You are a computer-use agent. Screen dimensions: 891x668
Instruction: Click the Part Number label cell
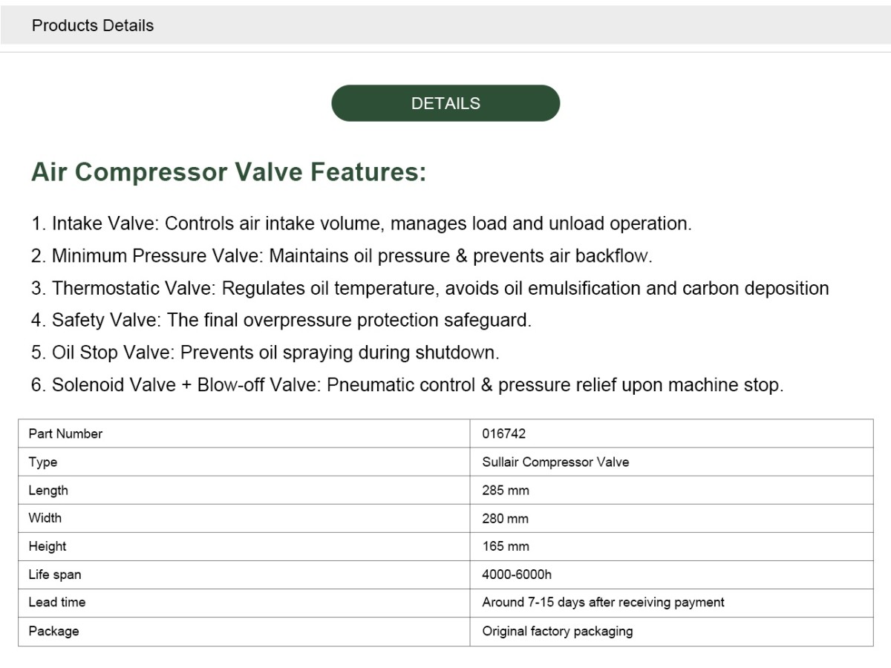pos(244,433)
